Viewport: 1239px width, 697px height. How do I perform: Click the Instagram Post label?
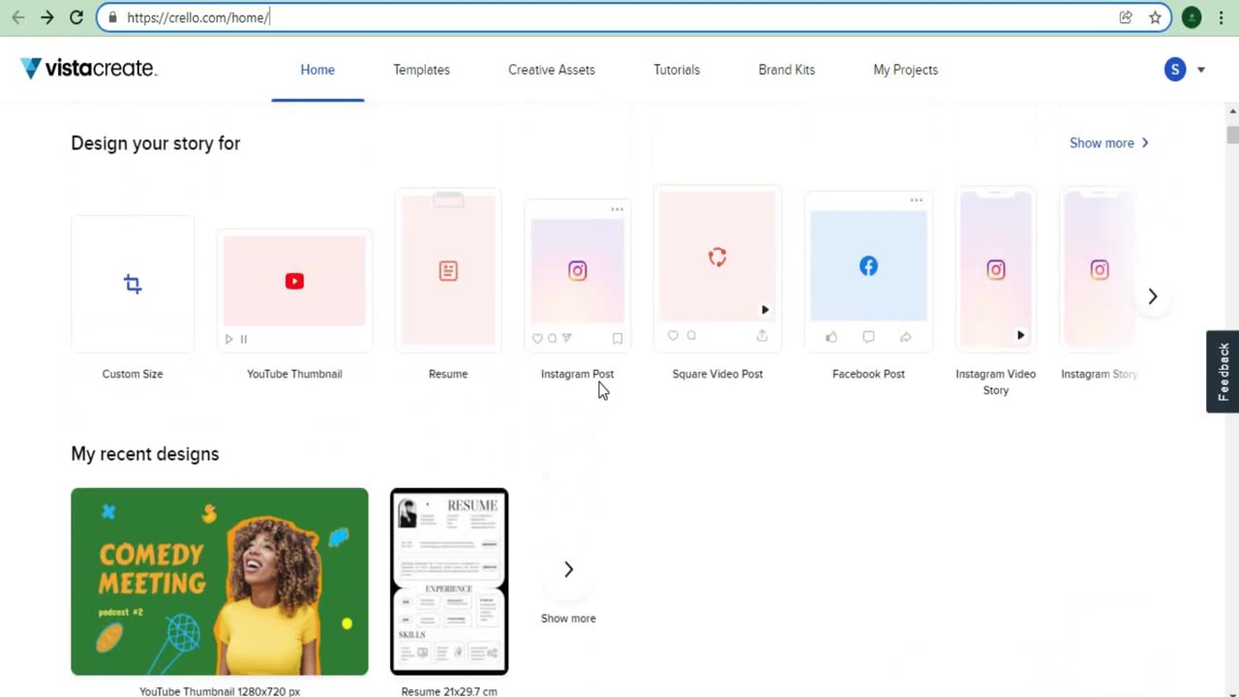pyautogui.click(x=577, y=374)
